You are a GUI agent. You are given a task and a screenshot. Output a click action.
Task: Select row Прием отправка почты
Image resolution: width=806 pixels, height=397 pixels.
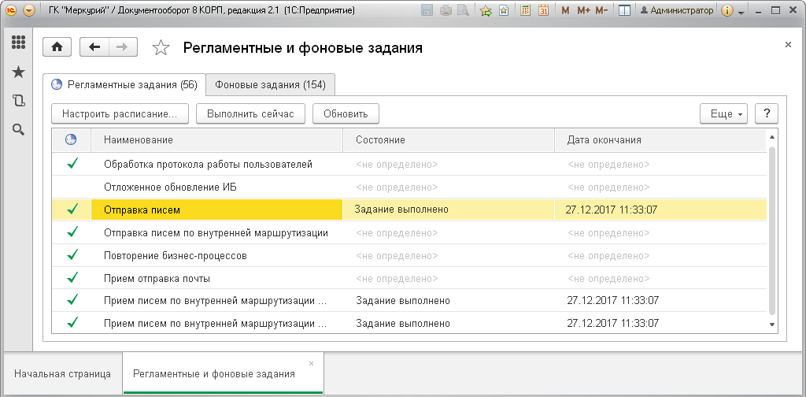click(409, 278)
